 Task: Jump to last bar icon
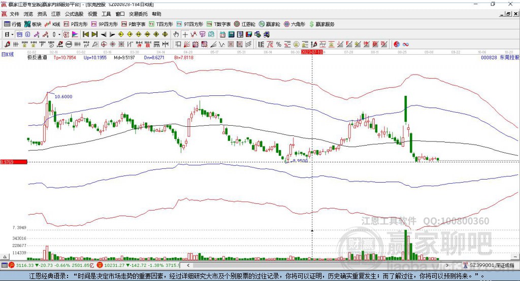point(94,34)
